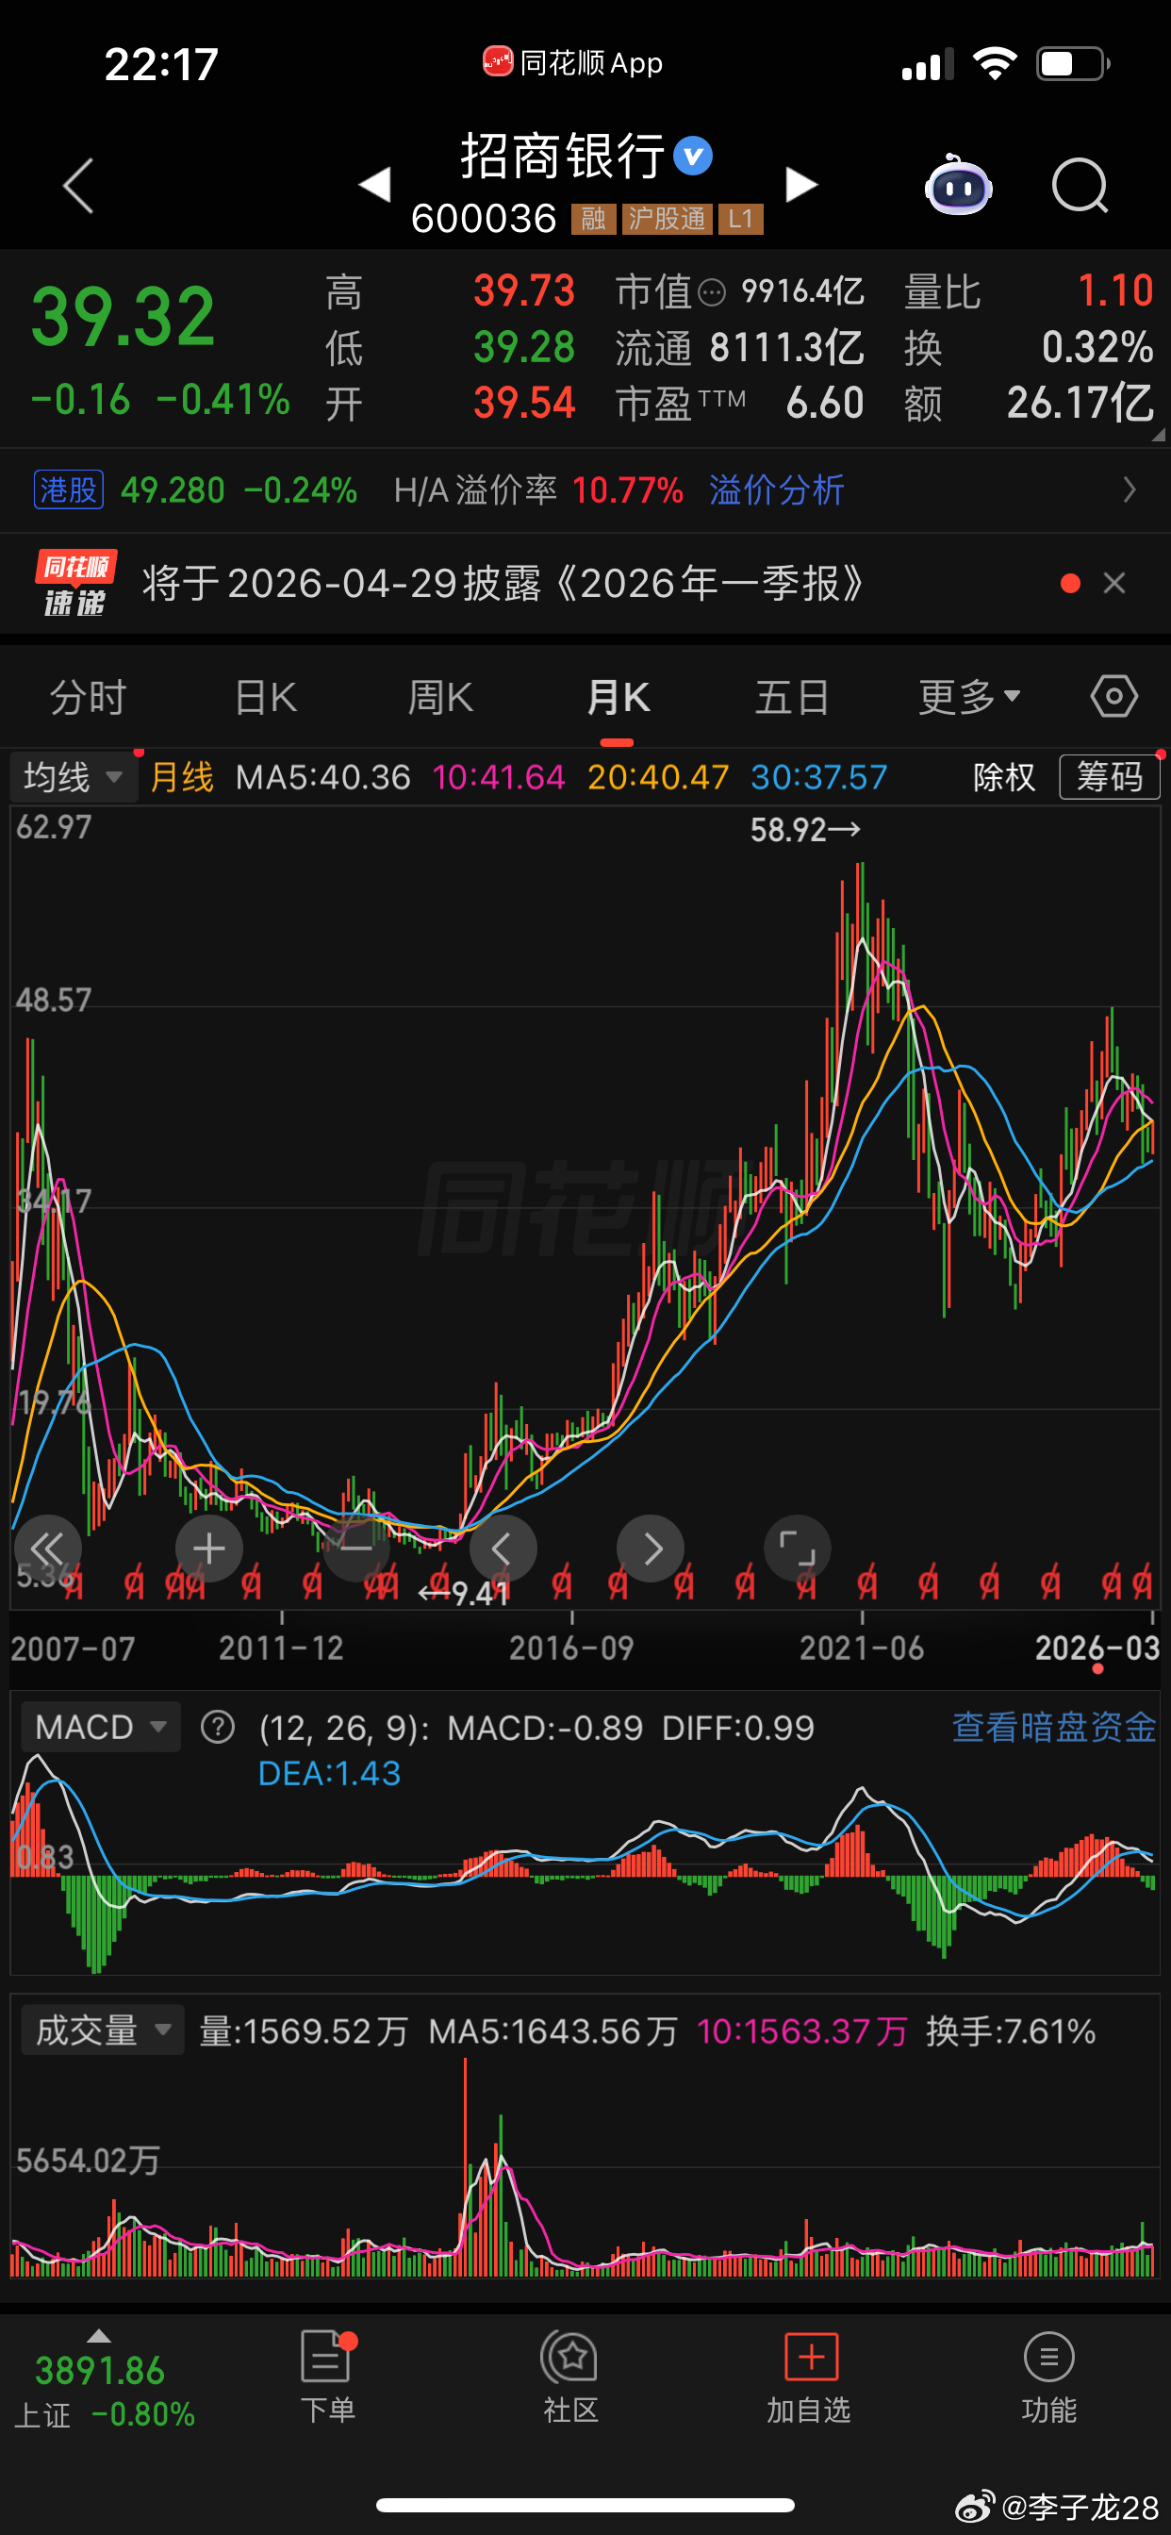Screen dimensions: 1171x2535
Task: Toggle 筹码 chip distribution
Action: [1109, 777]
